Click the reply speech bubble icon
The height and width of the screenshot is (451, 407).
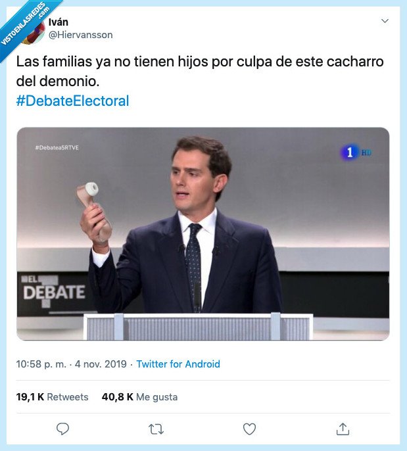pyautogui.click(x=63, y=429)
